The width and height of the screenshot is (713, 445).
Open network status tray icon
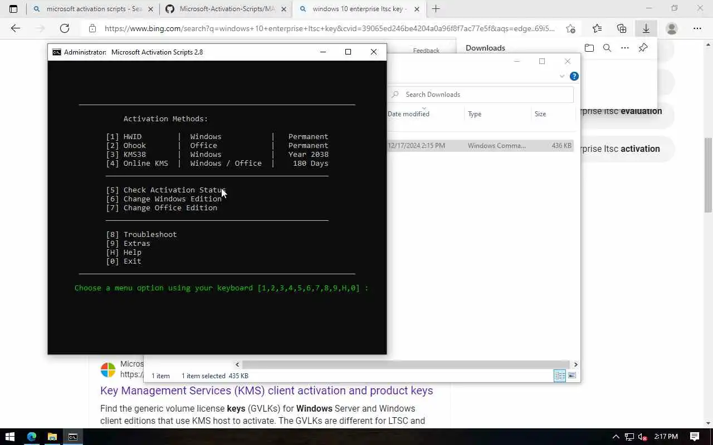pos(629,437)
